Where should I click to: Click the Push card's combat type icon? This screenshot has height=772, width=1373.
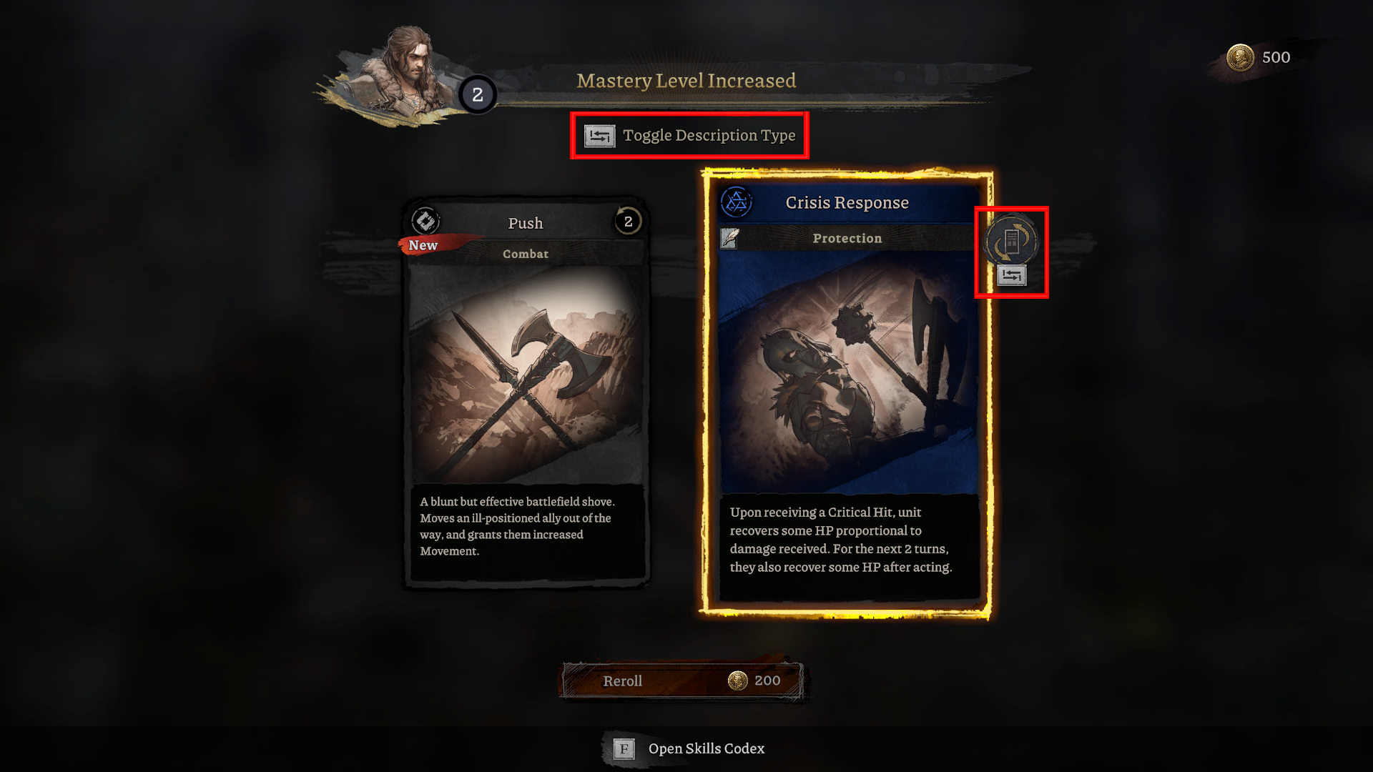pos(425,221)
